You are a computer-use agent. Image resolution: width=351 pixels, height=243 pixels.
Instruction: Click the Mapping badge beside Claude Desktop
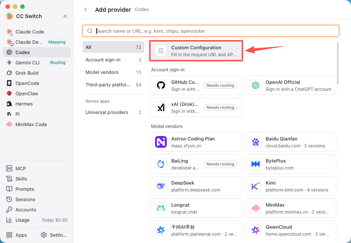pos(57,42)
